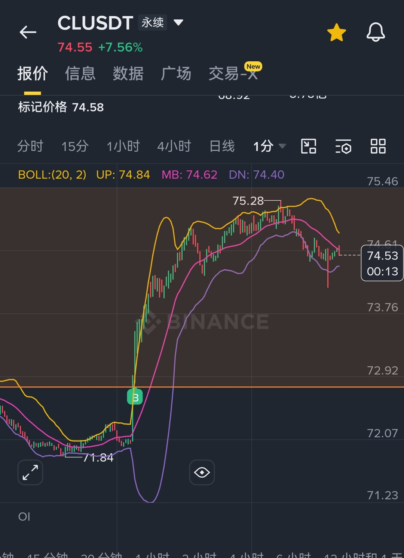Viewport: 404px width, 558px height.
Task: Open the 报价 tab
Action: [33, 73]
